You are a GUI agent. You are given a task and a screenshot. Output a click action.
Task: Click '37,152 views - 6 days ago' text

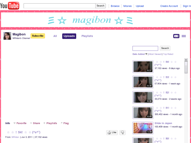coord(167,68)
